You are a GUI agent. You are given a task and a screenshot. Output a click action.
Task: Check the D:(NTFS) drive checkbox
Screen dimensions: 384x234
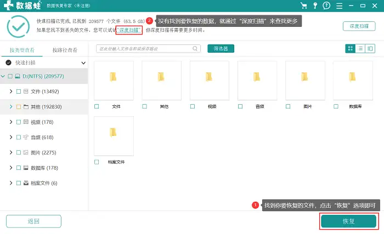[10, 76]
